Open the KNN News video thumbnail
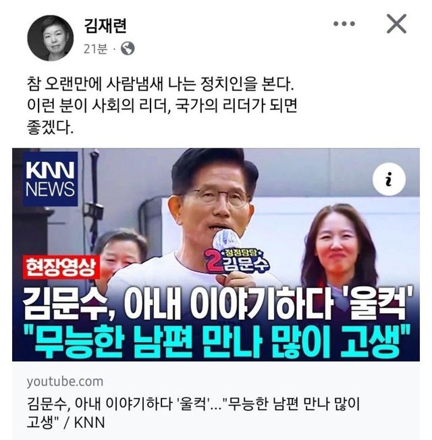432x440 pixels. click(216, 254)
